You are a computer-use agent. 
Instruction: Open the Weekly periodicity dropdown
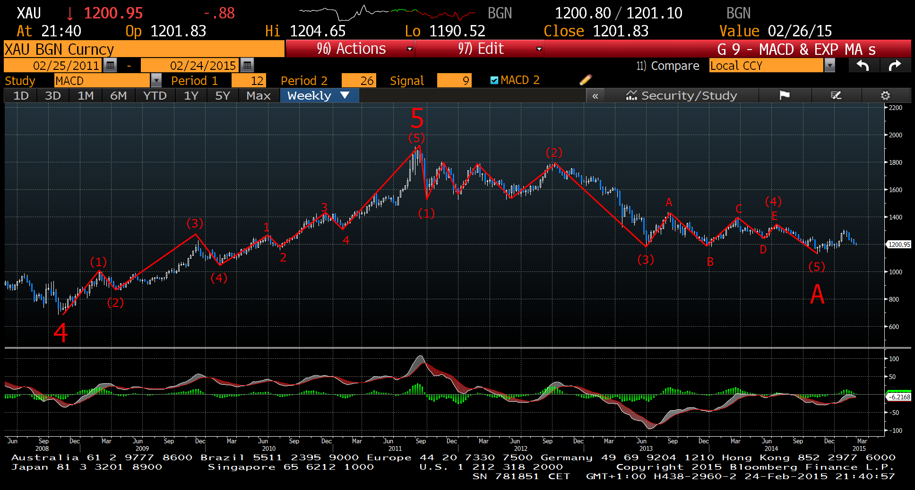click(x=319, y=95)
